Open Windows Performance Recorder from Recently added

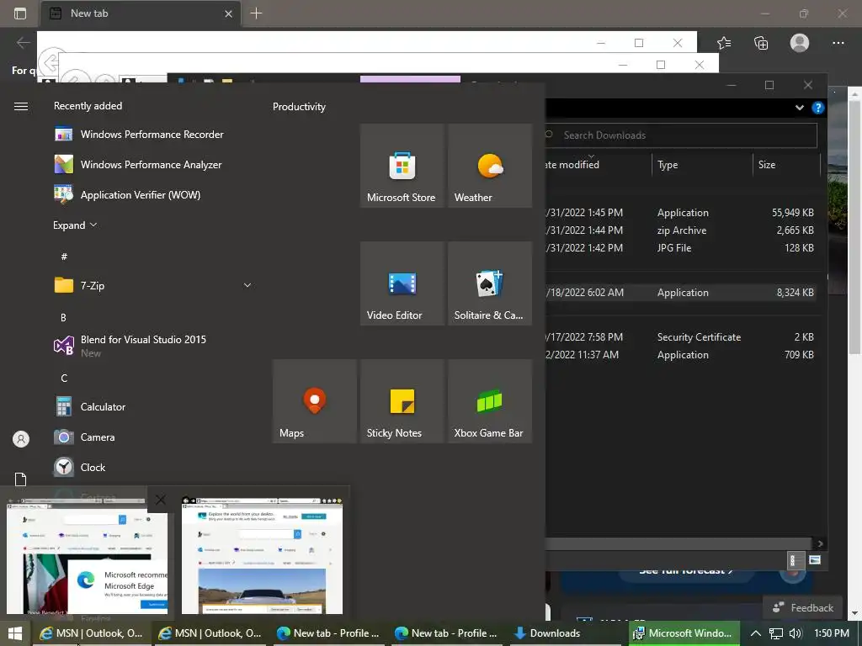click(x=139, y=135)
